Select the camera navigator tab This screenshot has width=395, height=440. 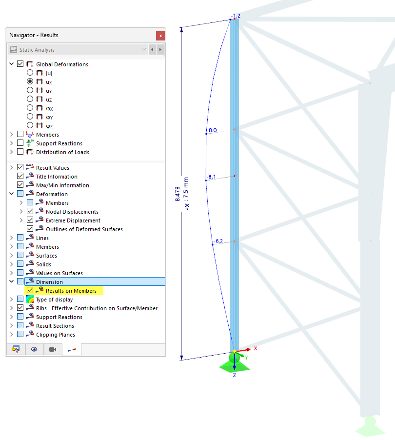pos(52,349)
